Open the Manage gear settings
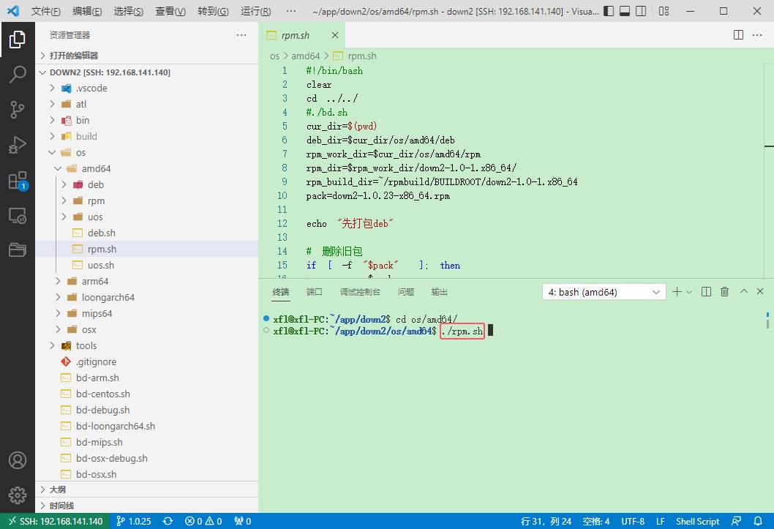Screen dimensions: 774x529 click(18, 495)
